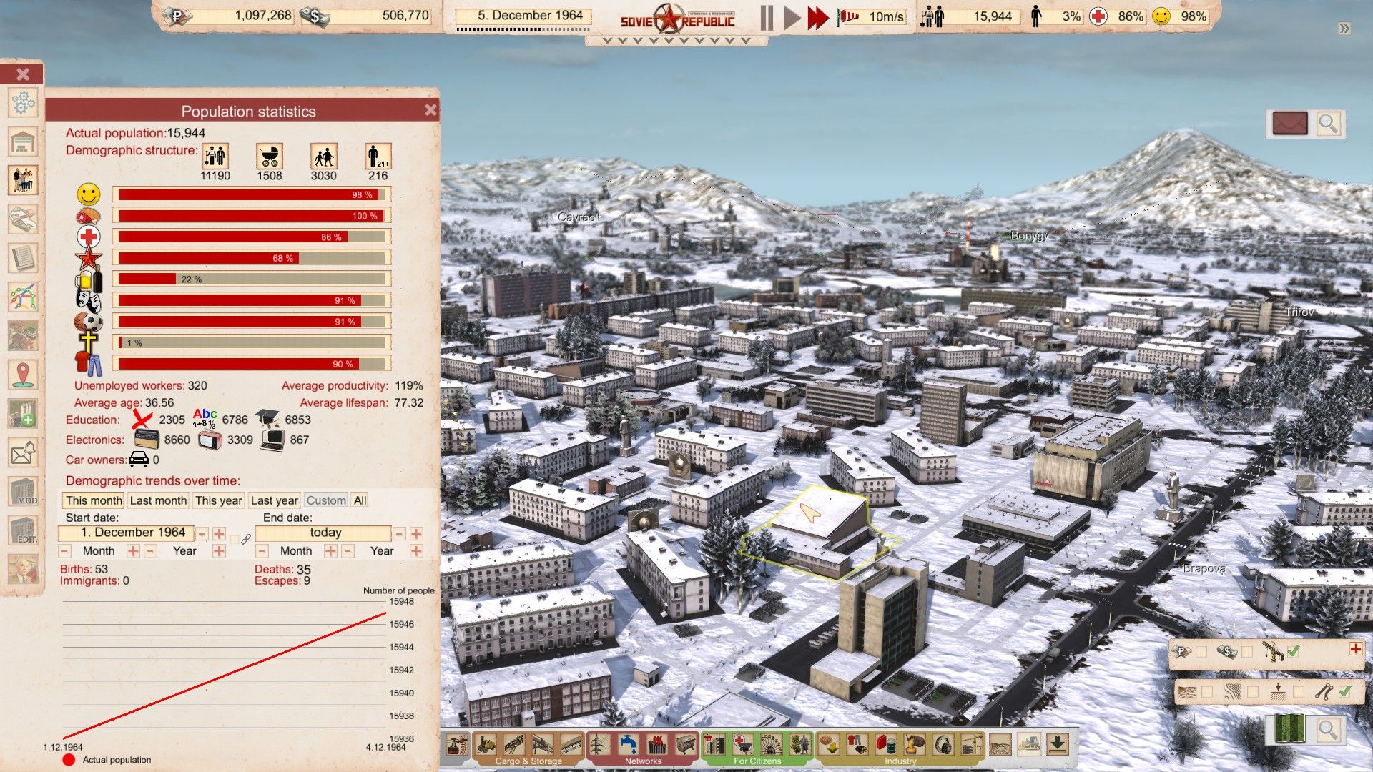This screenshot has height=772, width=1373.
Task: Expand the chevron row below the game logo
Action: 676,40
